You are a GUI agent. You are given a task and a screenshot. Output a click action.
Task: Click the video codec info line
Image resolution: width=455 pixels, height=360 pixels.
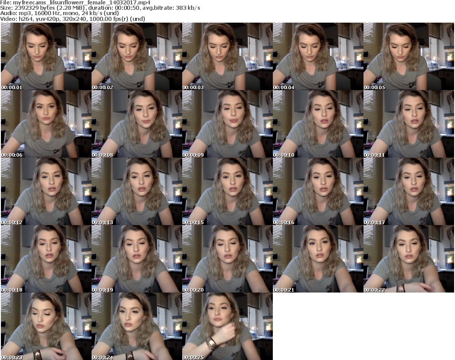pos(72,19)
